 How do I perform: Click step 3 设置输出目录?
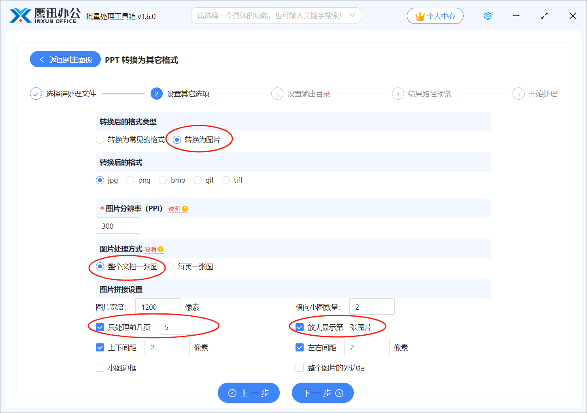click(x=277, y=93)
